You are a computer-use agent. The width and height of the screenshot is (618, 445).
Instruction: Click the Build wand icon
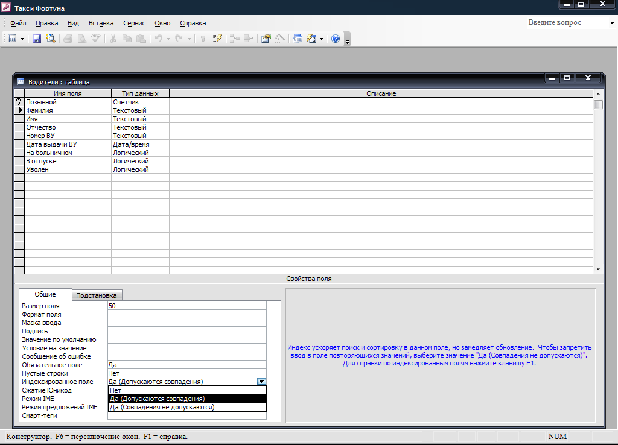coord(280,39)
